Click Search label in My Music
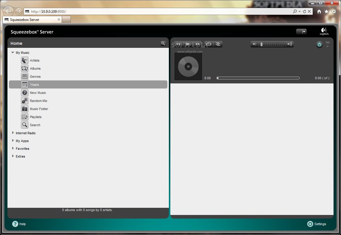 pyautogui.click(x=35, y=125)
